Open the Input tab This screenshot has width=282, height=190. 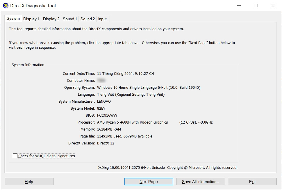tap(102, 19)
